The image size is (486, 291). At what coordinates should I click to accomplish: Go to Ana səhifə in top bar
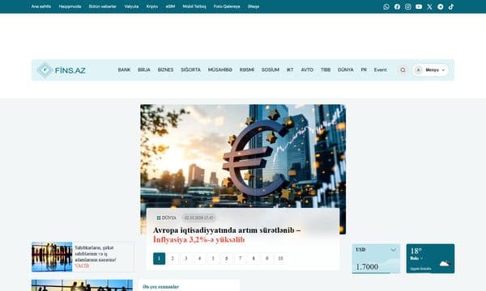(41, 6)
